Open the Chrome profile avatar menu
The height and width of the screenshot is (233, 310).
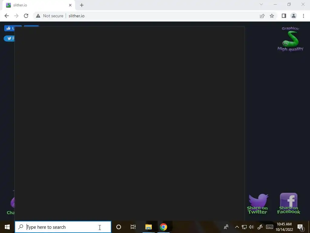point(294,16)
